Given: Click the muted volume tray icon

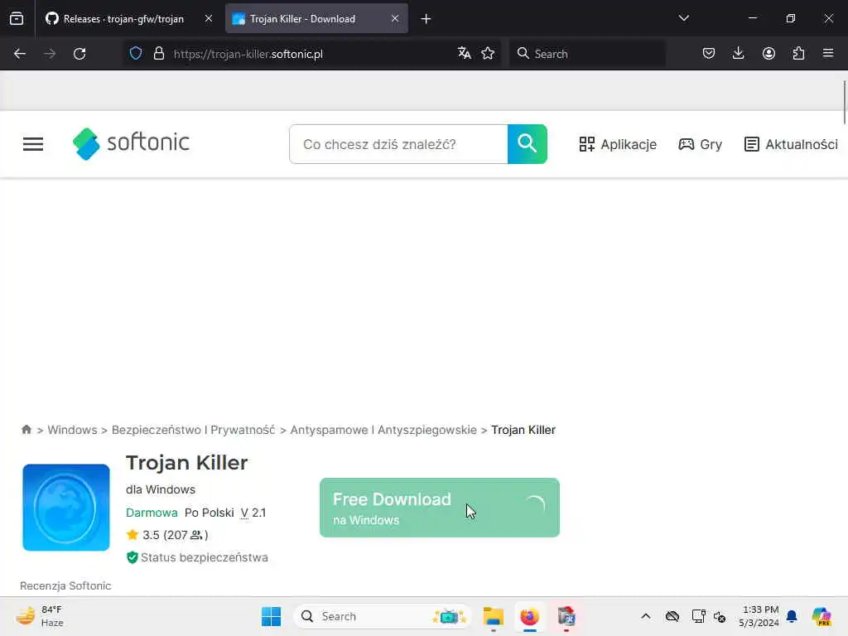Looking at the screenshot, I should pos(720,616).
